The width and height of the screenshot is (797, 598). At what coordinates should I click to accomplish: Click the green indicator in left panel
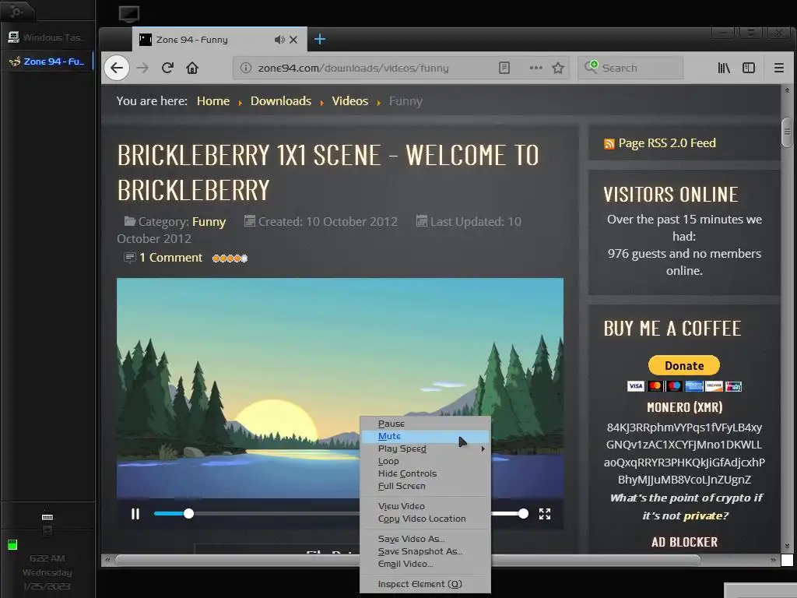[12, 545]
